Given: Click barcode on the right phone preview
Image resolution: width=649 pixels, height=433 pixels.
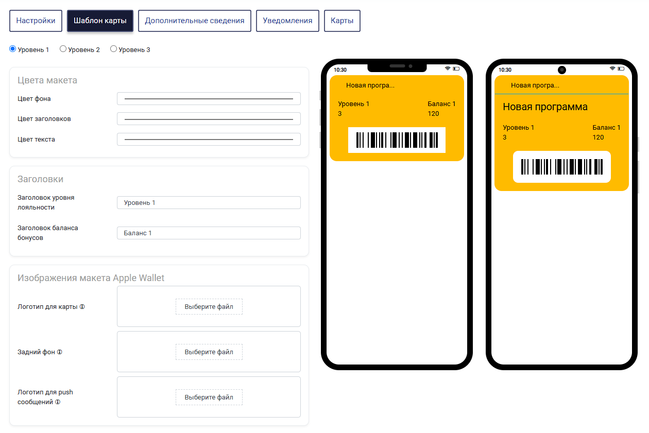Looking at the screenshot, I should (561, 167).
